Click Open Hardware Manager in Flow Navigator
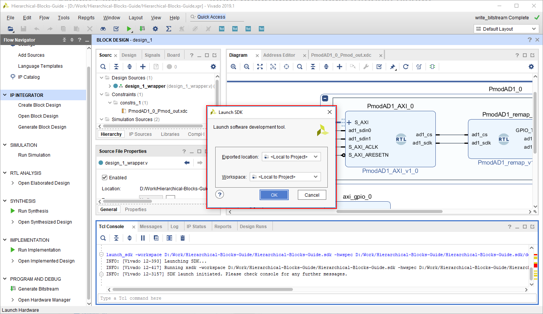543x314 pixels. (x=44, y=300)
